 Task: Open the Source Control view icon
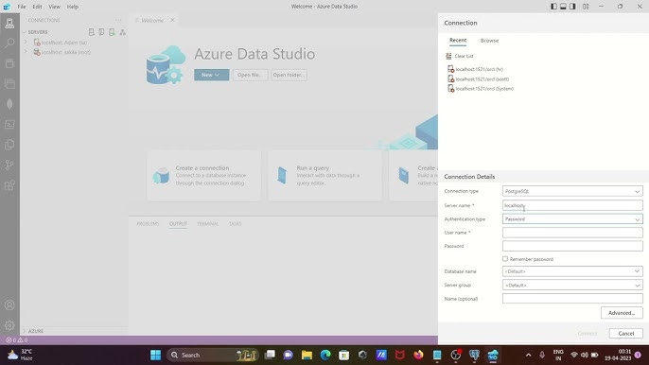coord(9,165)
